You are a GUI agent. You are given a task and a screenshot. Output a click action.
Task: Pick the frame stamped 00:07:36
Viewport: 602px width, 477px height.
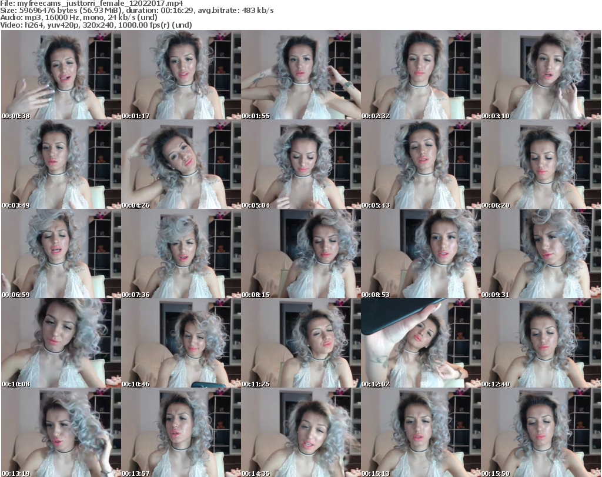(x=181, y=254)
